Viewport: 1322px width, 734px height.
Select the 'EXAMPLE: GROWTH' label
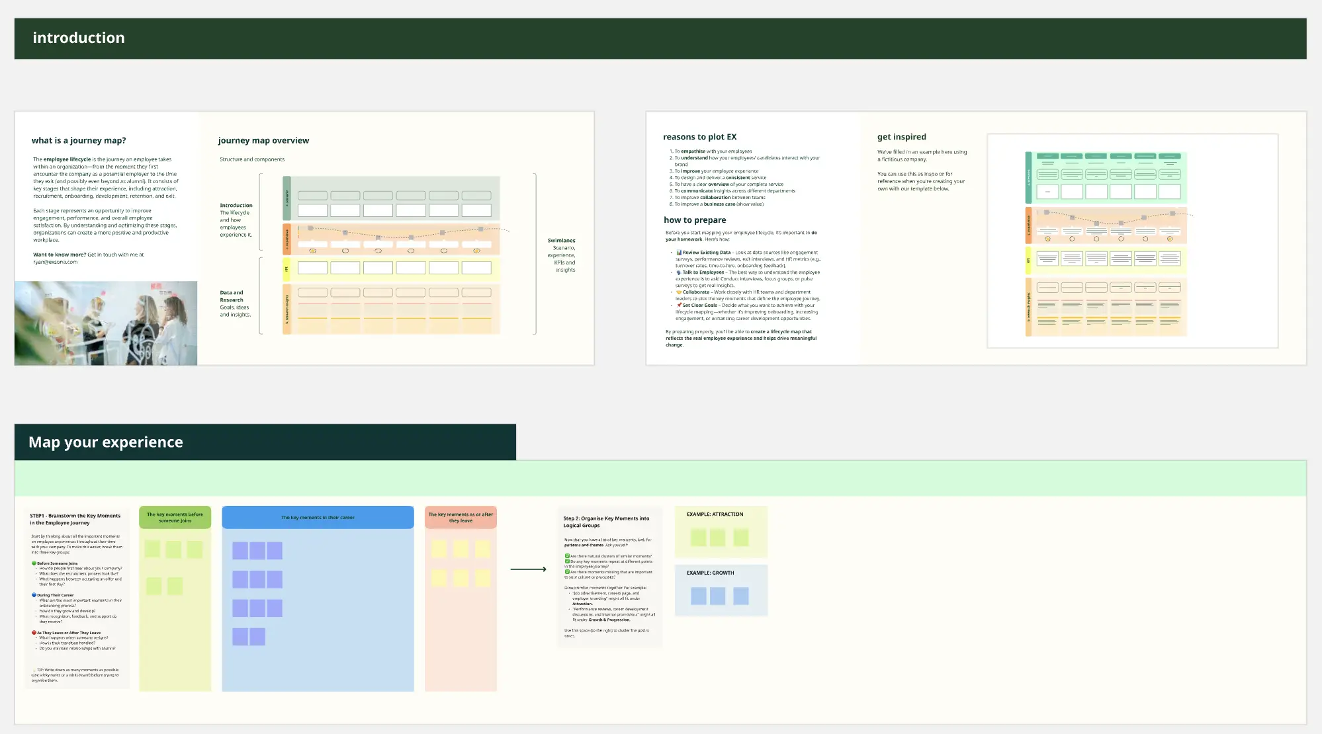(710, 573)
